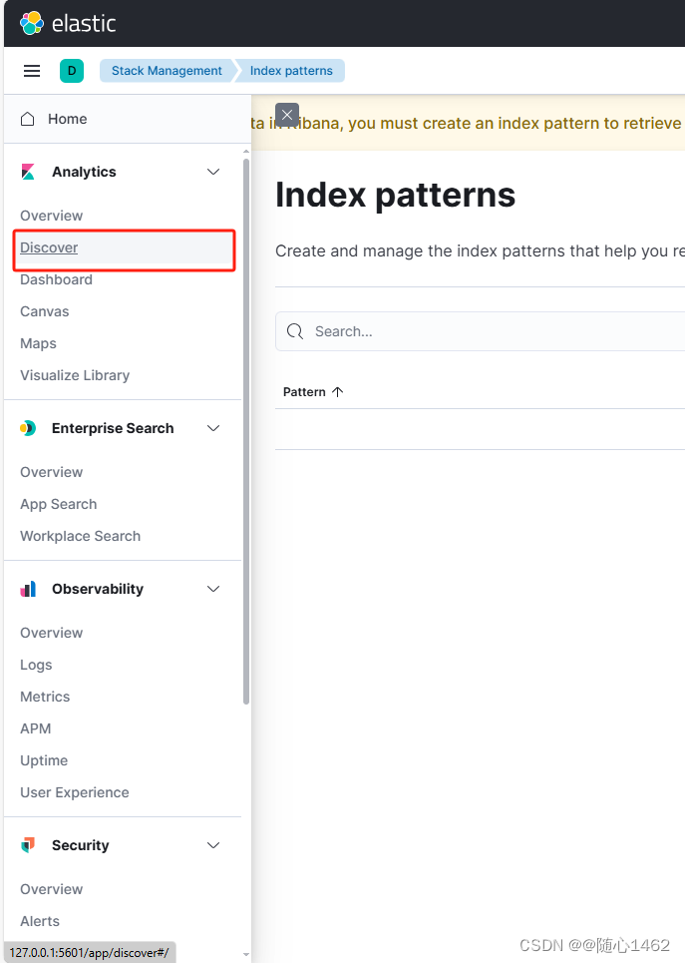Open Metrics under Observability
The height and width of the screenshot is (963, 685).
pyautogui.click(x=45, y=697)
